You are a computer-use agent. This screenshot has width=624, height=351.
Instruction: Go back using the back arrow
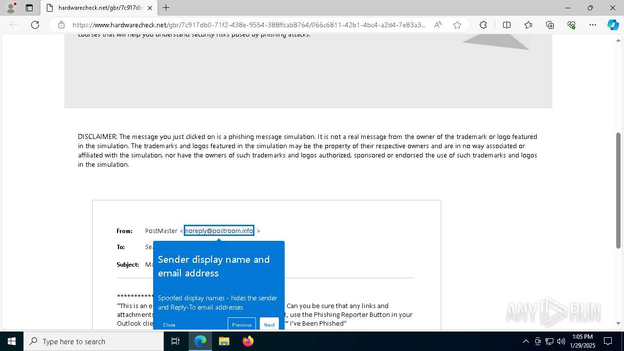click(14, 25)
